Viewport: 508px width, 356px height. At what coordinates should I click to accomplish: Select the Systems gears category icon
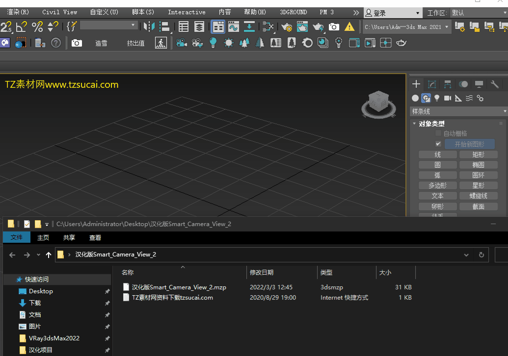480,98
